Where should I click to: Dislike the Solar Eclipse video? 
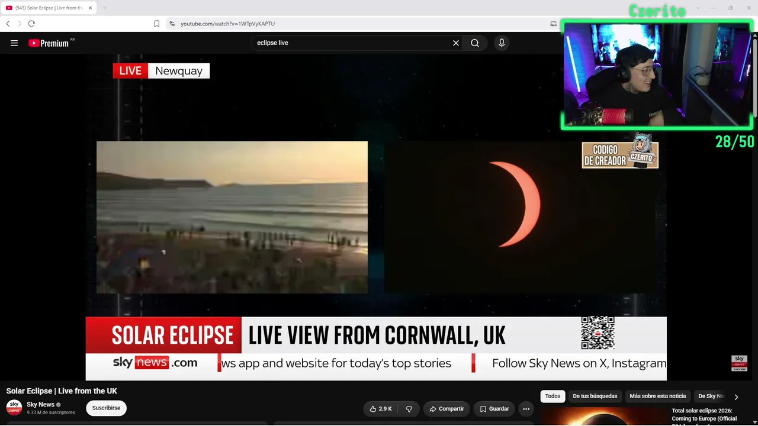(409, 409)
